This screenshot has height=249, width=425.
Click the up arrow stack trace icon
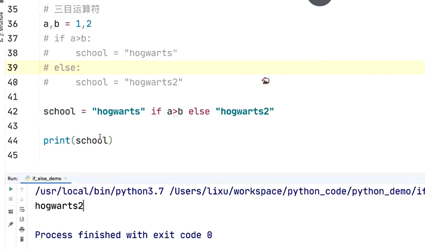pos(22,189)
